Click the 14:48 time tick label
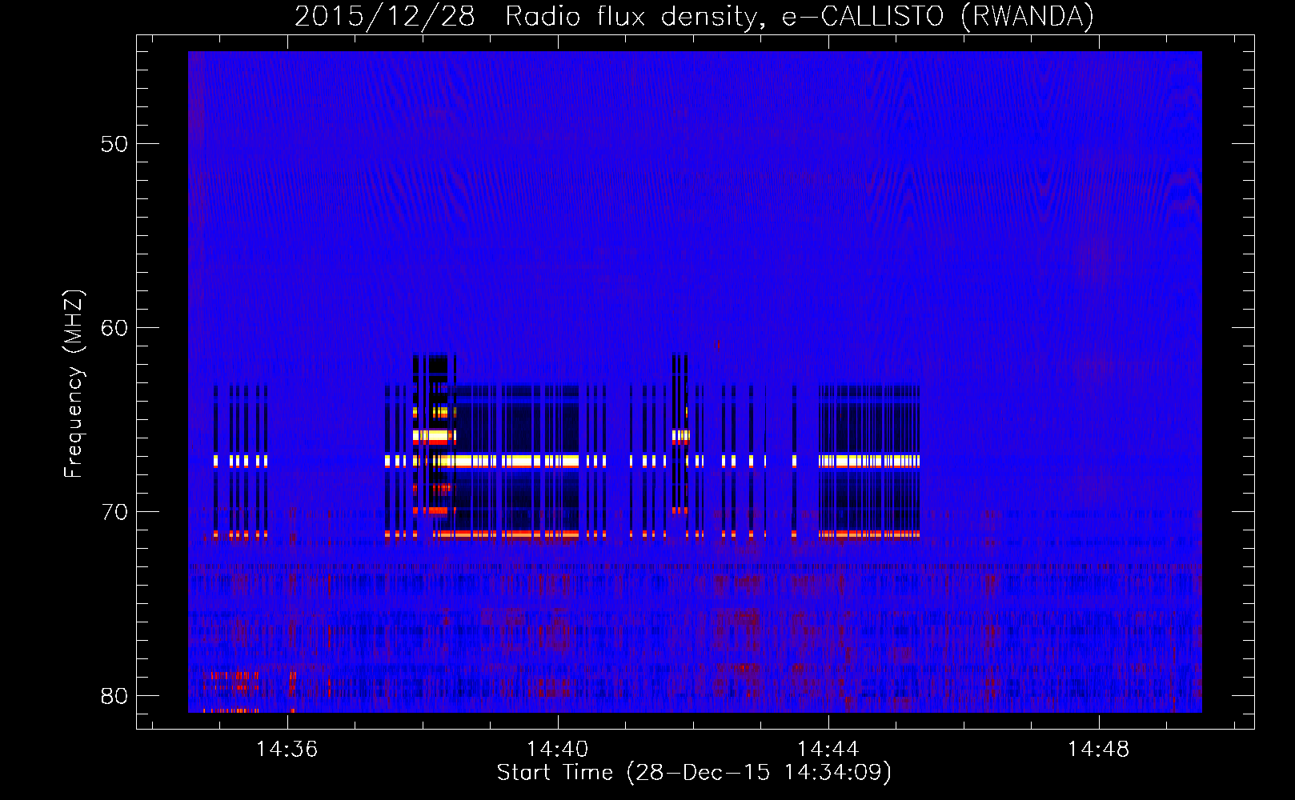1295x800 pixels. 1098,749
